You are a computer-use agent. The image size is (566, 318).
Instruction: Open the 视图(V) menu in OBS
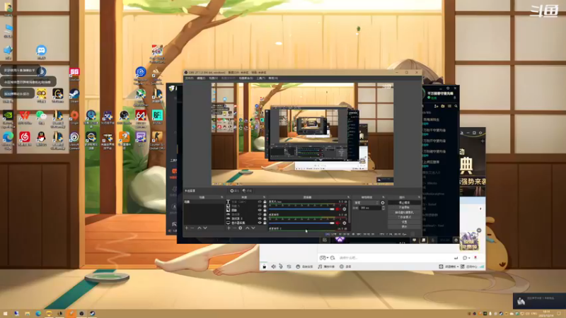[214, 78]
